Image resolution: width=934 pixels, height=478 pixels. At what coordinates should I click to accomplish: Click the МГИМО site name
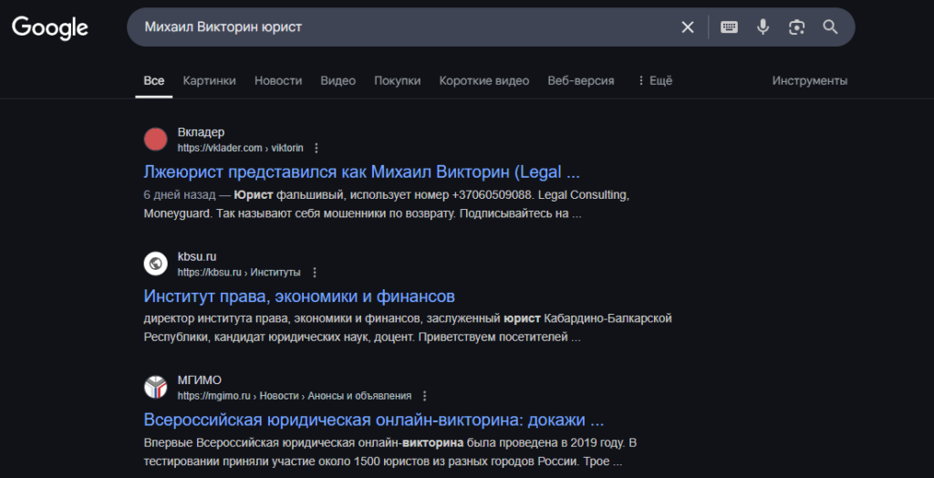200,380
